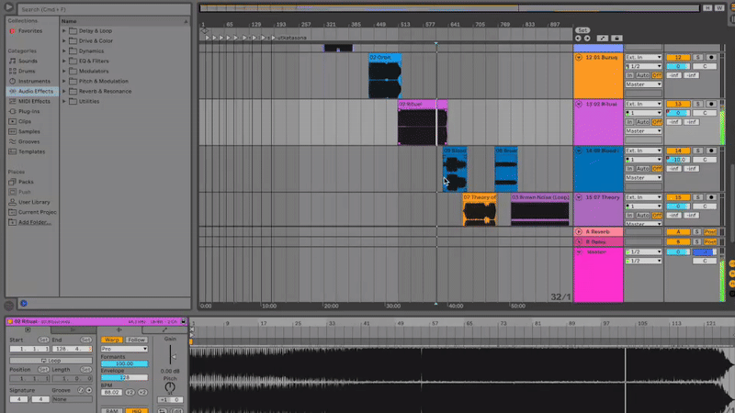Double the clip tempo with ×2
Image resolution: width=735 pixels, height=413 pixels.
coord(142,393)
